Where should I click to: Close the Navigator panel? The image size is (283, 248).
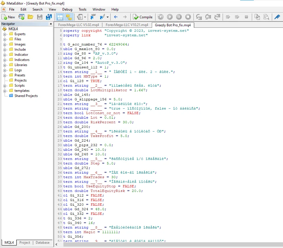point(51,24)
